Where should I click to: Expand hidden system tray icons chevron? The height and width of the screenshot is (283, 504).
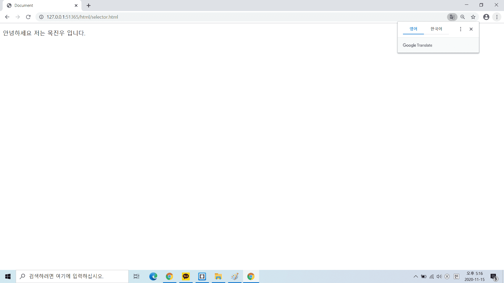[416, 276]
